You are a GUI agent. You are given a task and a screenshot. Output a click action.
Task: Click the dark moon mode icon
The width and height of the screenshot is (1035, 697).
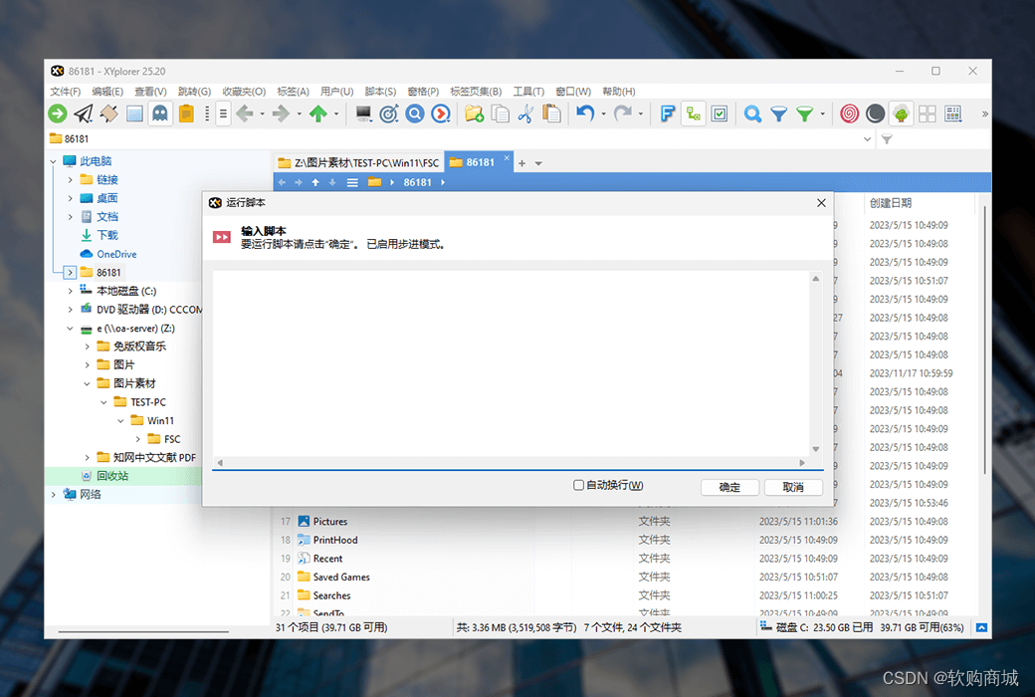pyautogui.click(x=875, y=114)
